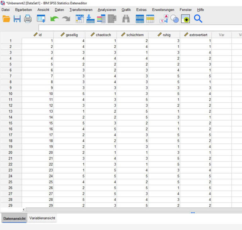Viewport: 242px width, 230px height.
Task: Click the Print icon in toolbar
Action: [28, 19]
